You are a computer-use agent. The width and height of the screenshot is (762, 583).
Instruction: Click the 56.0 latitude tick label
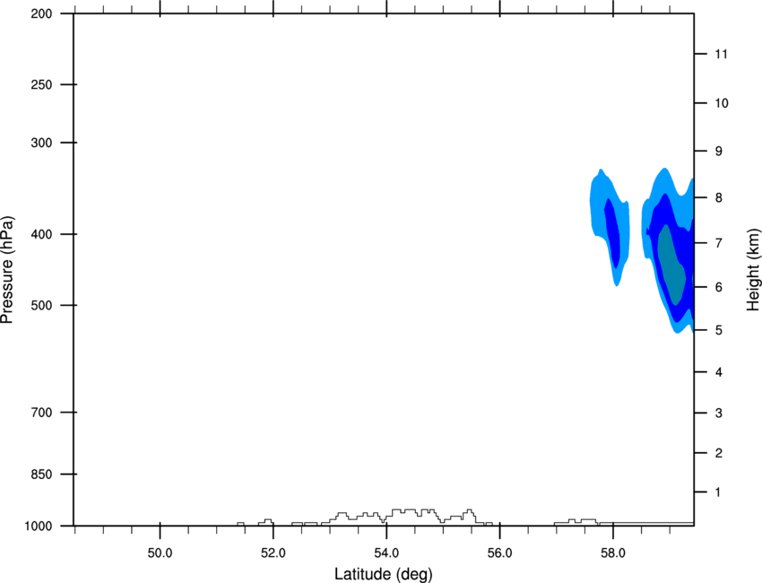click(499, 553)
